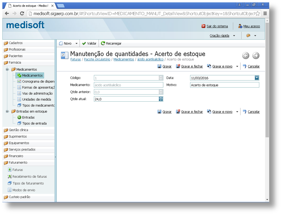This screenshot has width=282, height=215.
Task: Select Tipos de faturamento item
Action: 26,183
